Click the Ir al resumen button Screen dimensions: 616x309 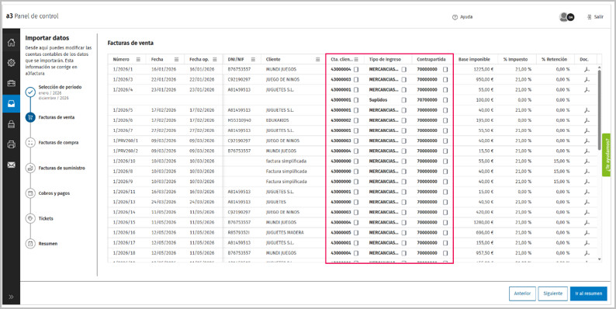[x=589, y=293]
